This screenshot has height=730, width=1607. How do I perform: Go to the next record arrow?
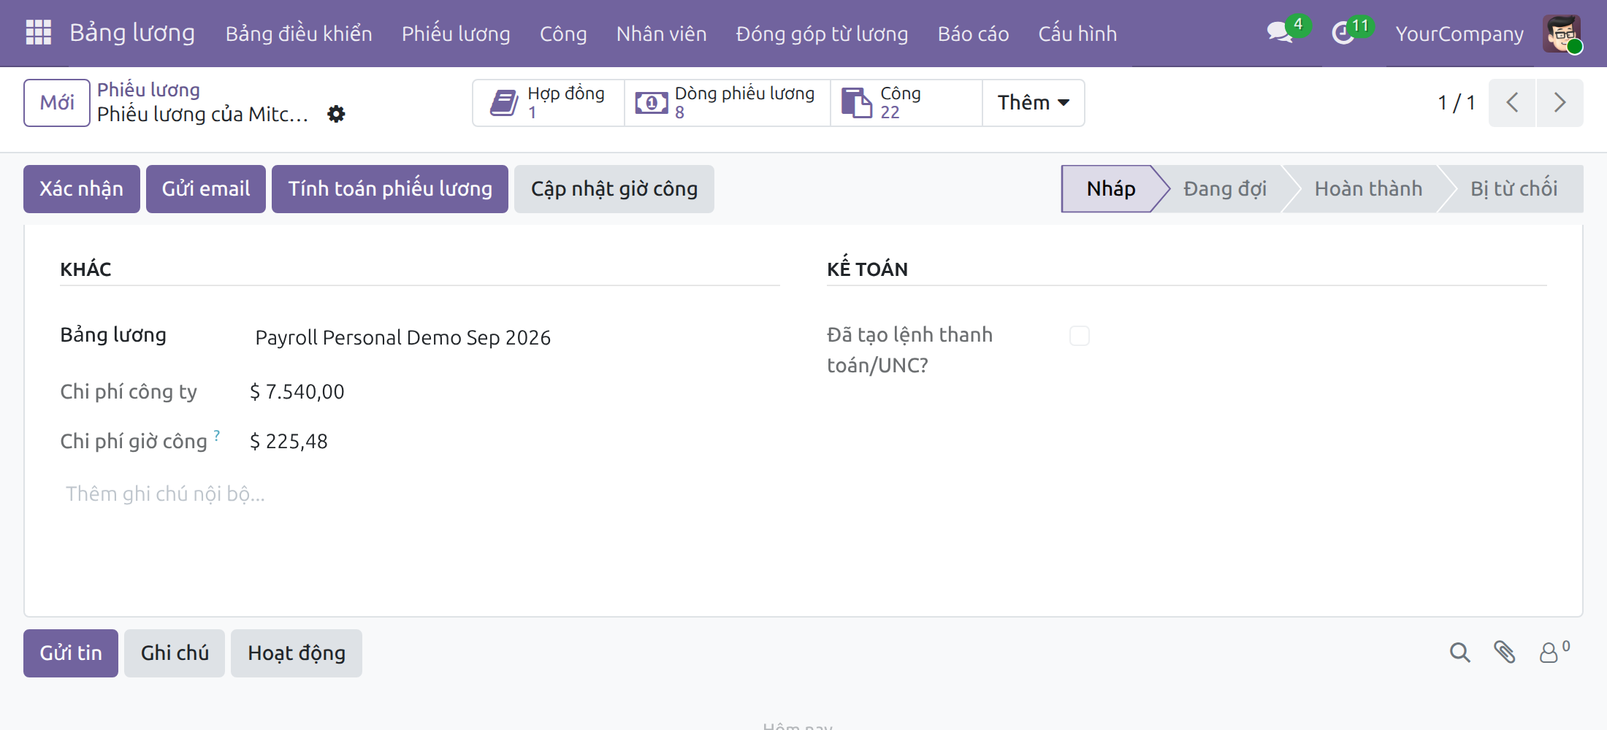pos(1560,102)
